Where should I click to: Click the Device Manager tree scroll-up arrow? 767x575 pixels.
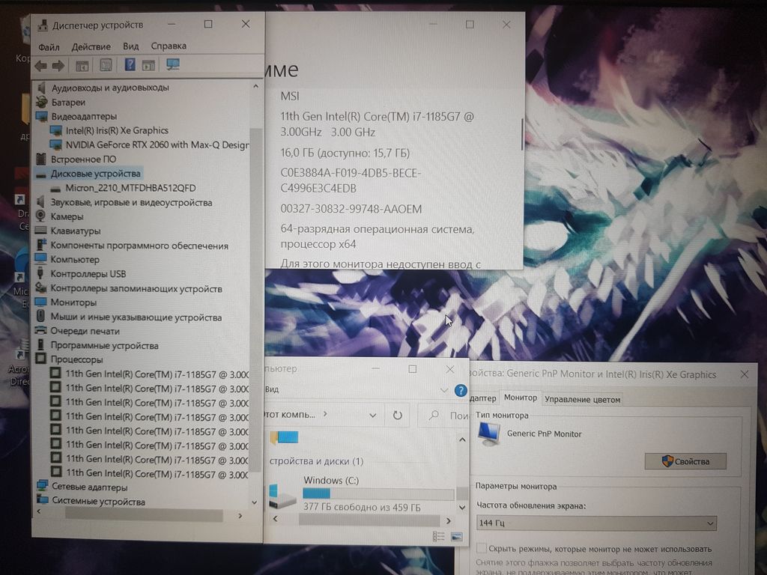coord(255,87)
